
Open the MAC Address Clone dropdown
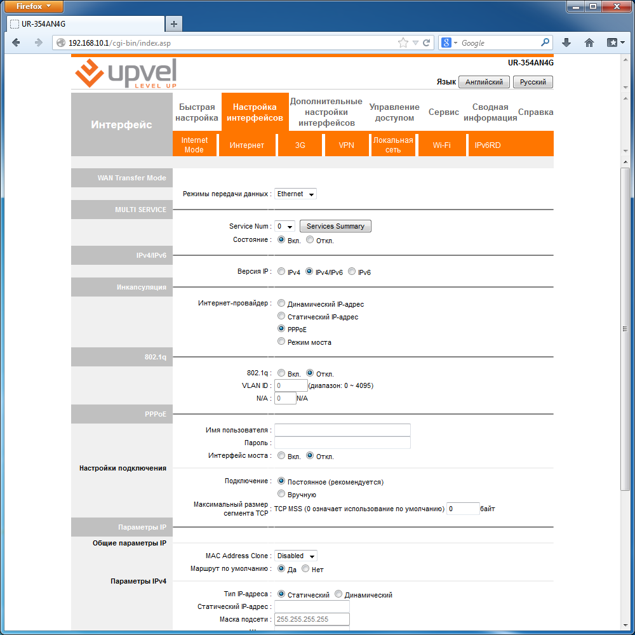(x=296, y=556)
